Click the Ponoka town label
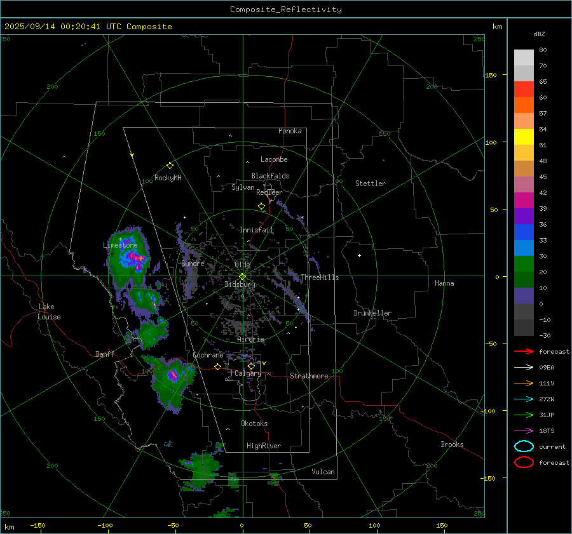 [x=290, y=131]
